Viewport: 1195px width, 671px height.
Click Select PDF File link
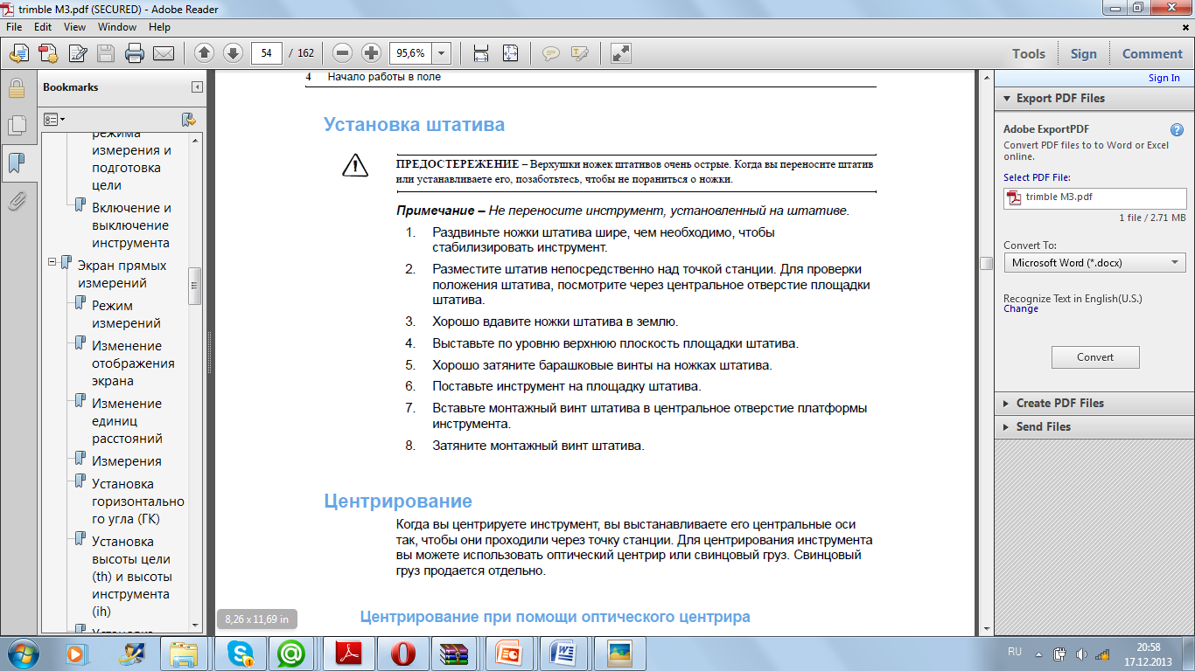pyautogui.click(x=1037, y=177)
